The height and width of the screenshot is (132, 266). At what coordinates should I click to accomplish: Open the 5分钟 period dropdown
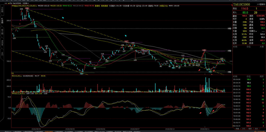pos(26,3)
